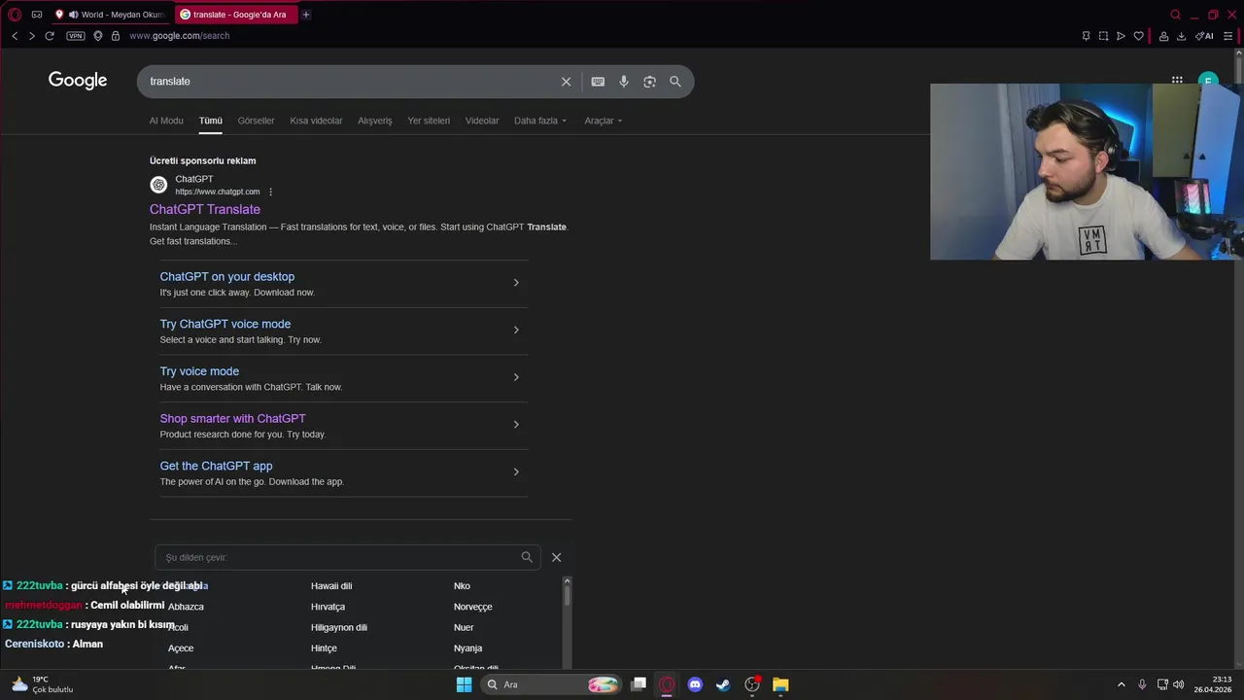The height and width of the screenshot is (700, 1244).
Task: Expand Shop smarter with ChatGPT chevron
Action: click(516, 425)
